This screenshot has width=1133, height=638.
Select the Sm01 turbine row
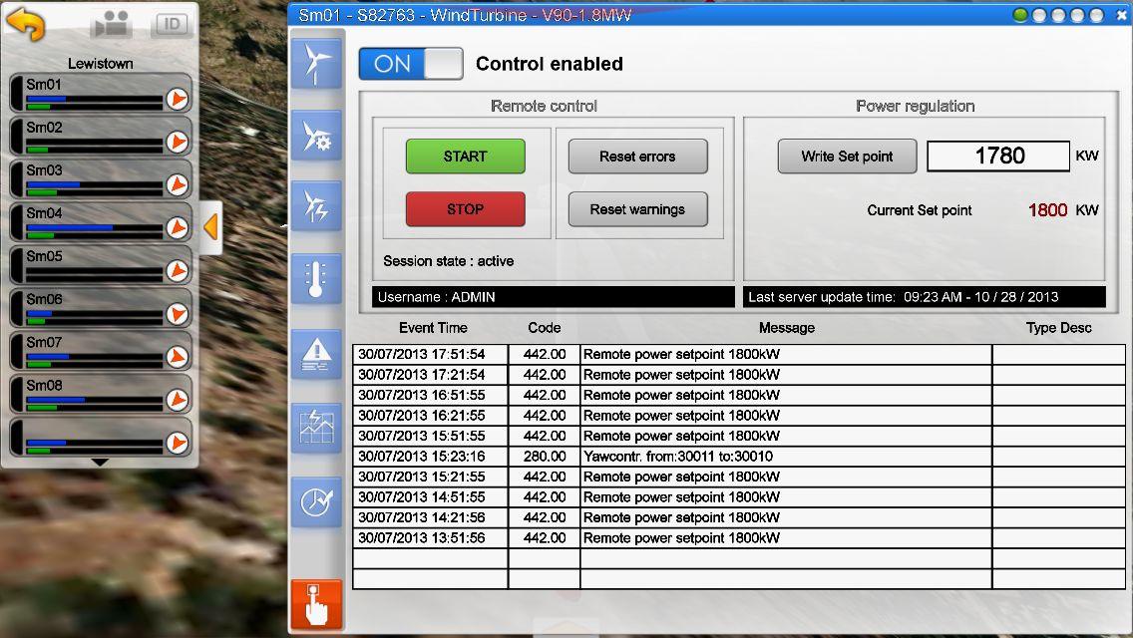[101, 94]
